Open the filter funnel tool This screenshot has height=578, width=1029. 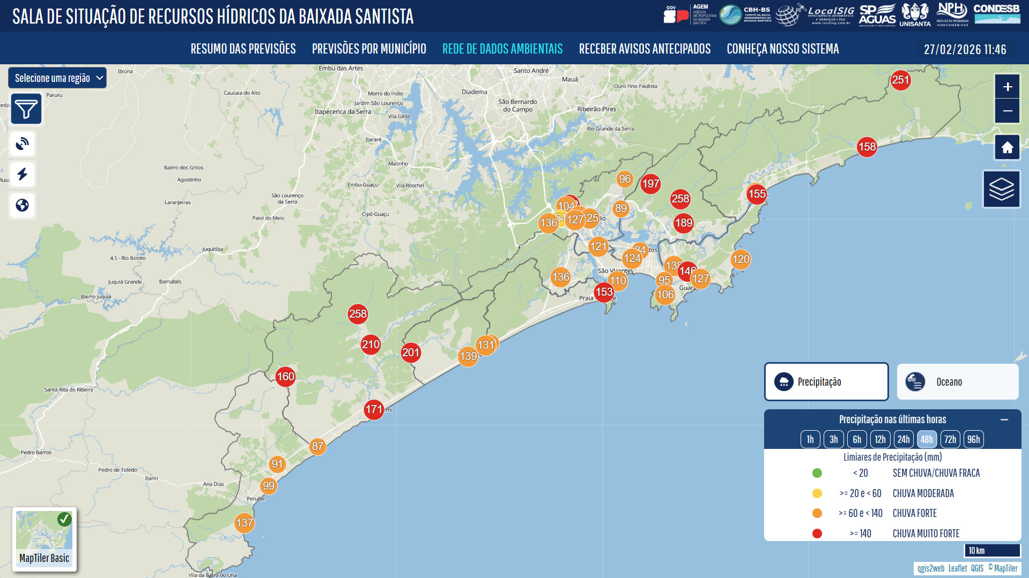(26, 109)
